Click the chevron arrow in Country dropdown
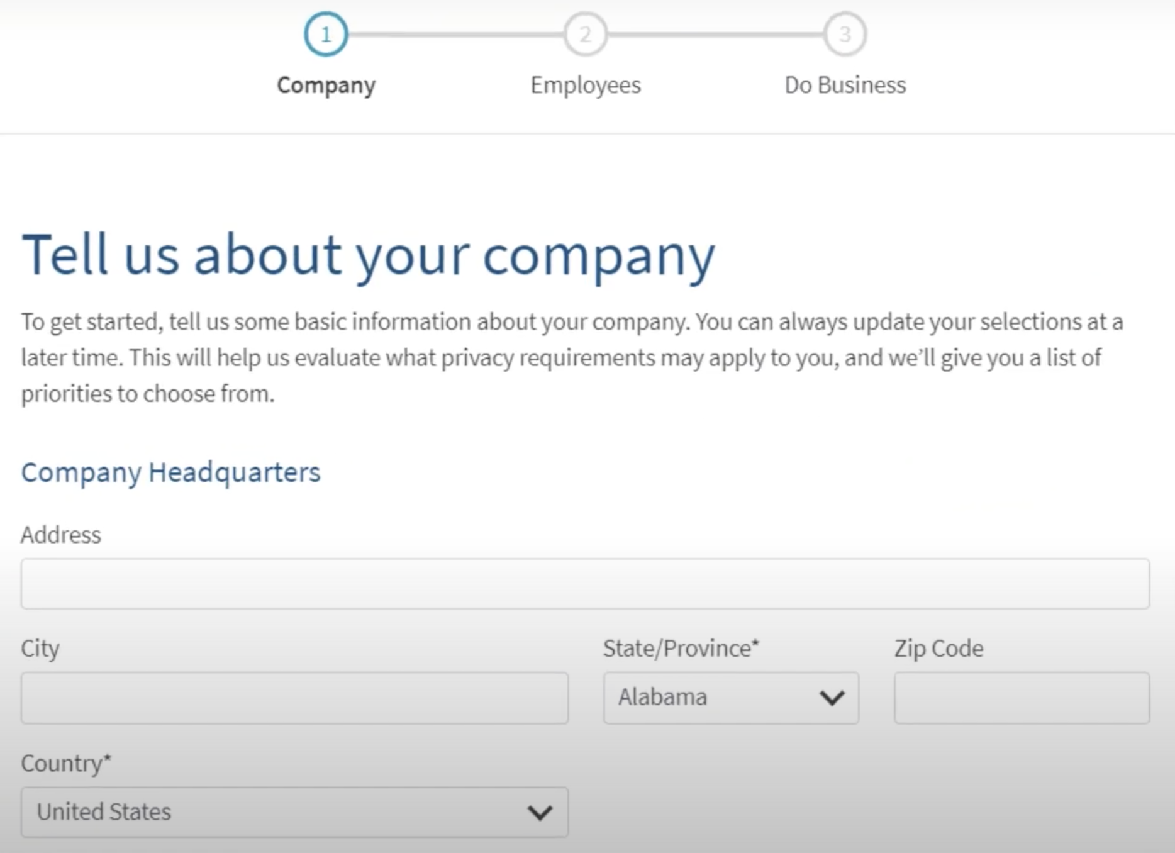The height and width of the screenshot is (853, 1175). point(540,812)
